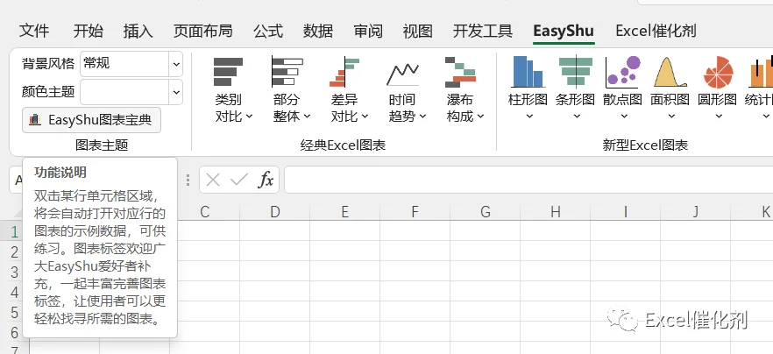Open the 时间趋势 line chart icon
The image size is (773, 354).
[402, 74]
